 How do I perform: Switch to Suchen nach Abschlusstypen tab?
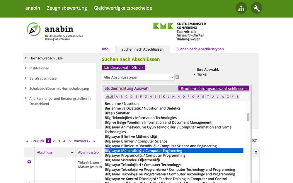(x=200, y=49)
